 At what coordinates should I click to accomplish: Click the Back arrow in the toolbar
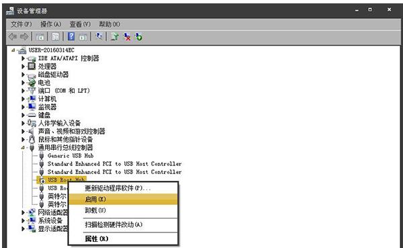click(x=13, y=37)
